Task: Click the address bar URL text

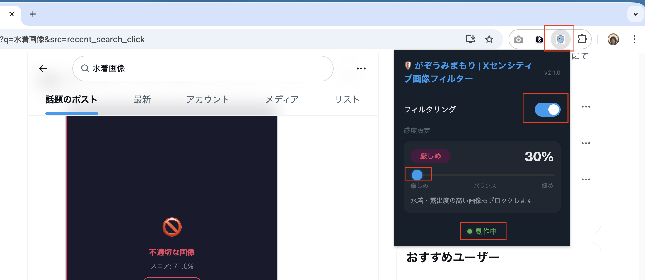Action: click(x=72, y=39)
